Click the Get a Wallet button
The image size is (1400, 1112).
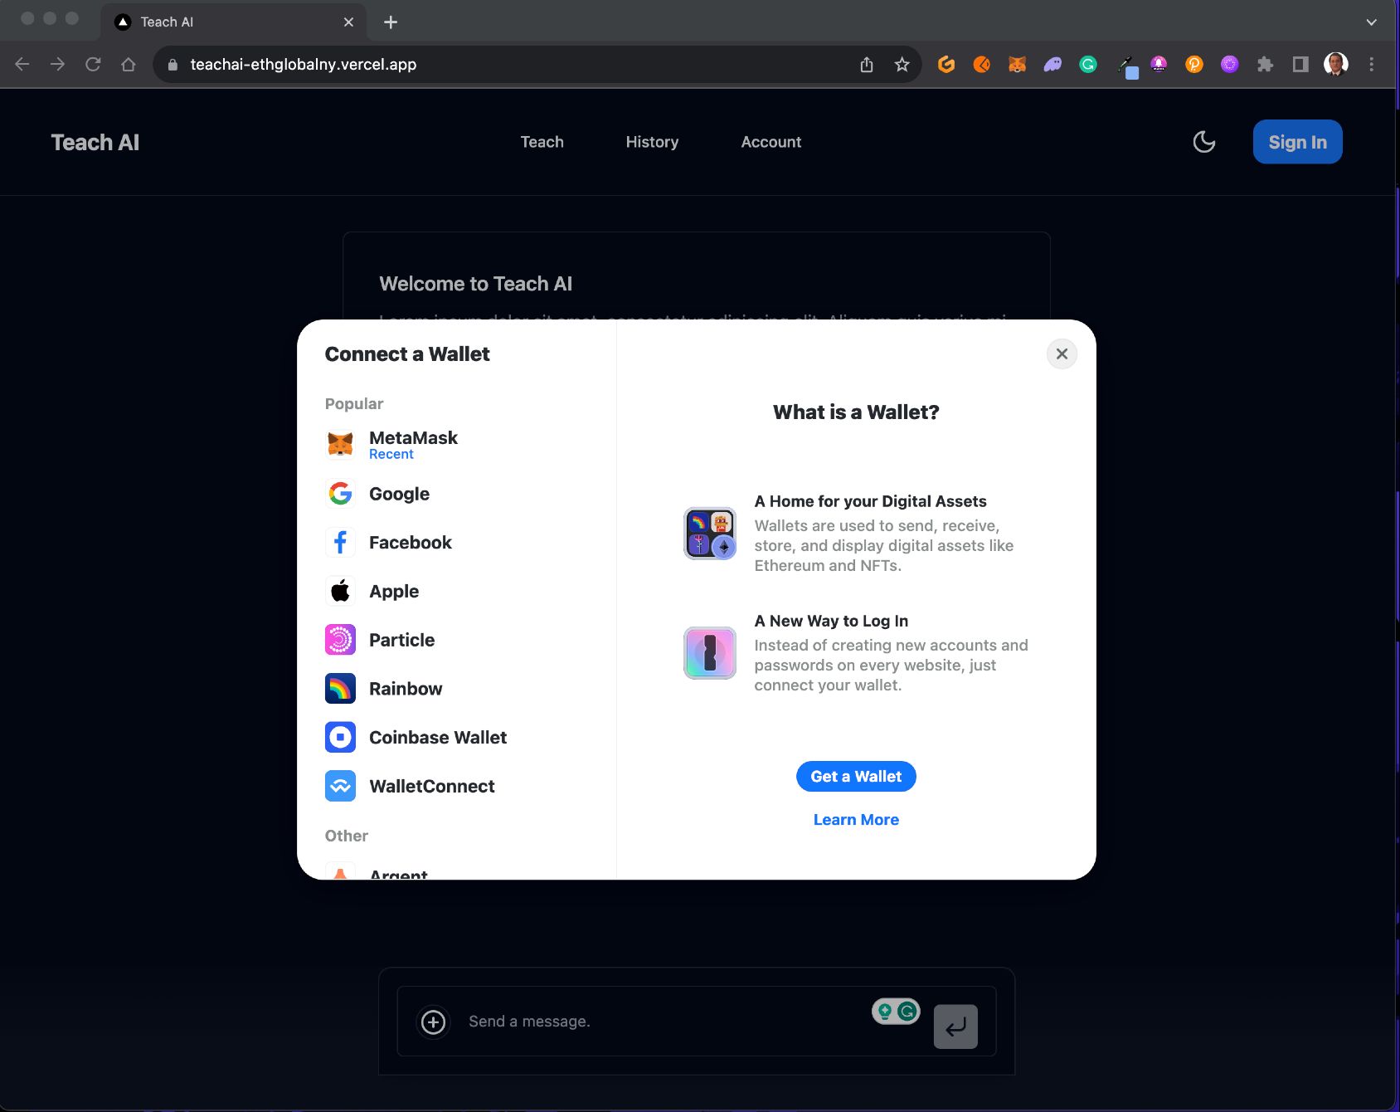coord(856,777)
